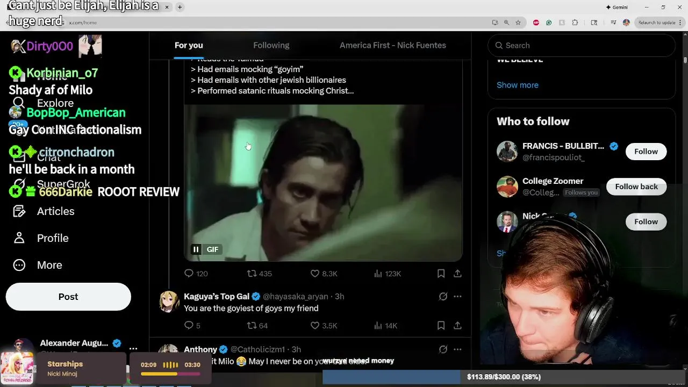Click into the X Search field
Viewport: 688px width, 387px height.
pyautogui.click(x=582, y=45)
